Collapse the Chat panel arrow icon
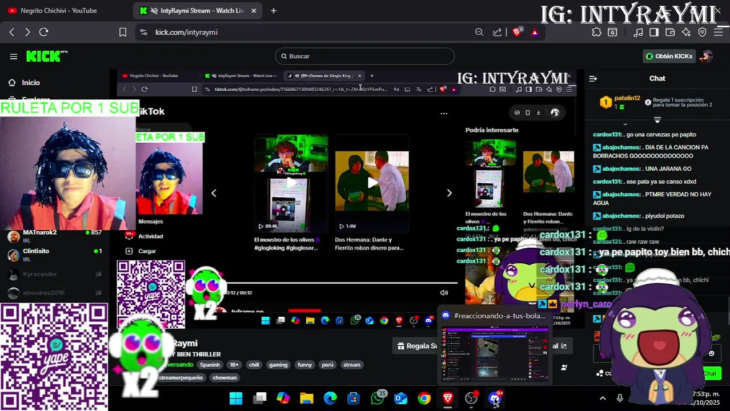 tap(593, 79)
